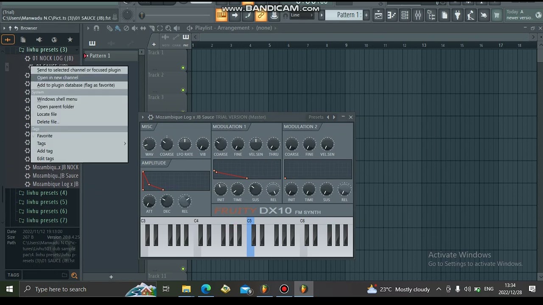Viewport: 543px width, 305px height.
Task: Choose Windows shell menu entry
Action: tap(79, 99)
